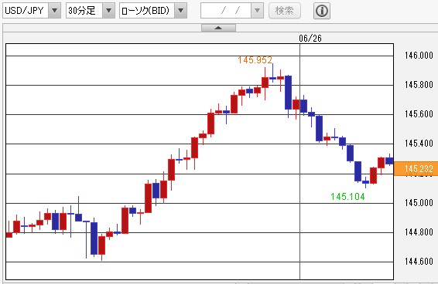
Task: Click the 145.400 axis label
Action: point(419,144)
